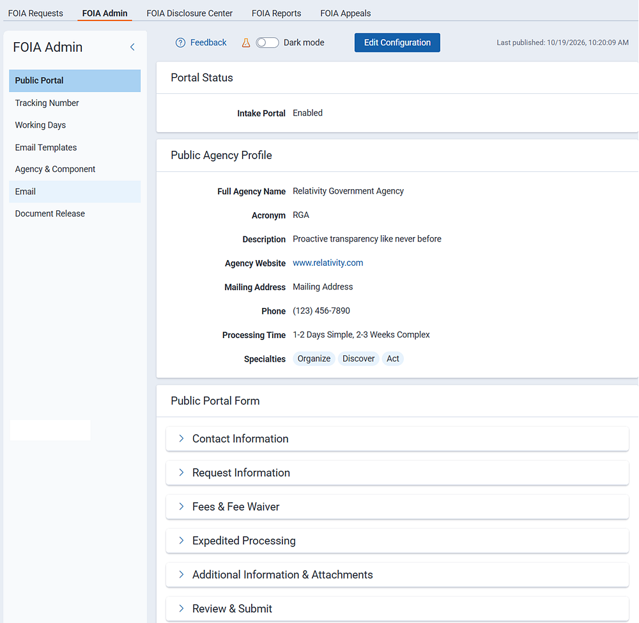This screenshot has width=639, height=623.
Task: Click 'Proactive transparency like never before' description
Action: click(367, 239)
